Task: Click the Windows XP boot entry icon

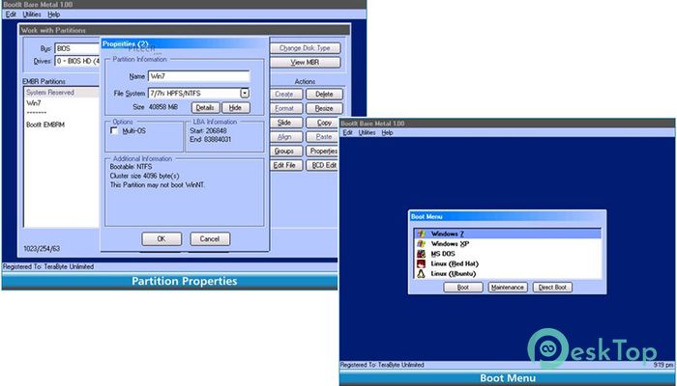Action: [421, 244]
